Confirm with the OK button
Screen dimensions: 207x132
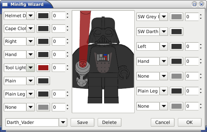[189, 123]
